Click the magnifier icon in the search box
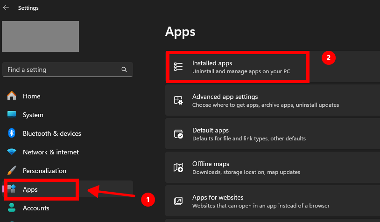This screenshot has height=222, width=380. point(124,69)
